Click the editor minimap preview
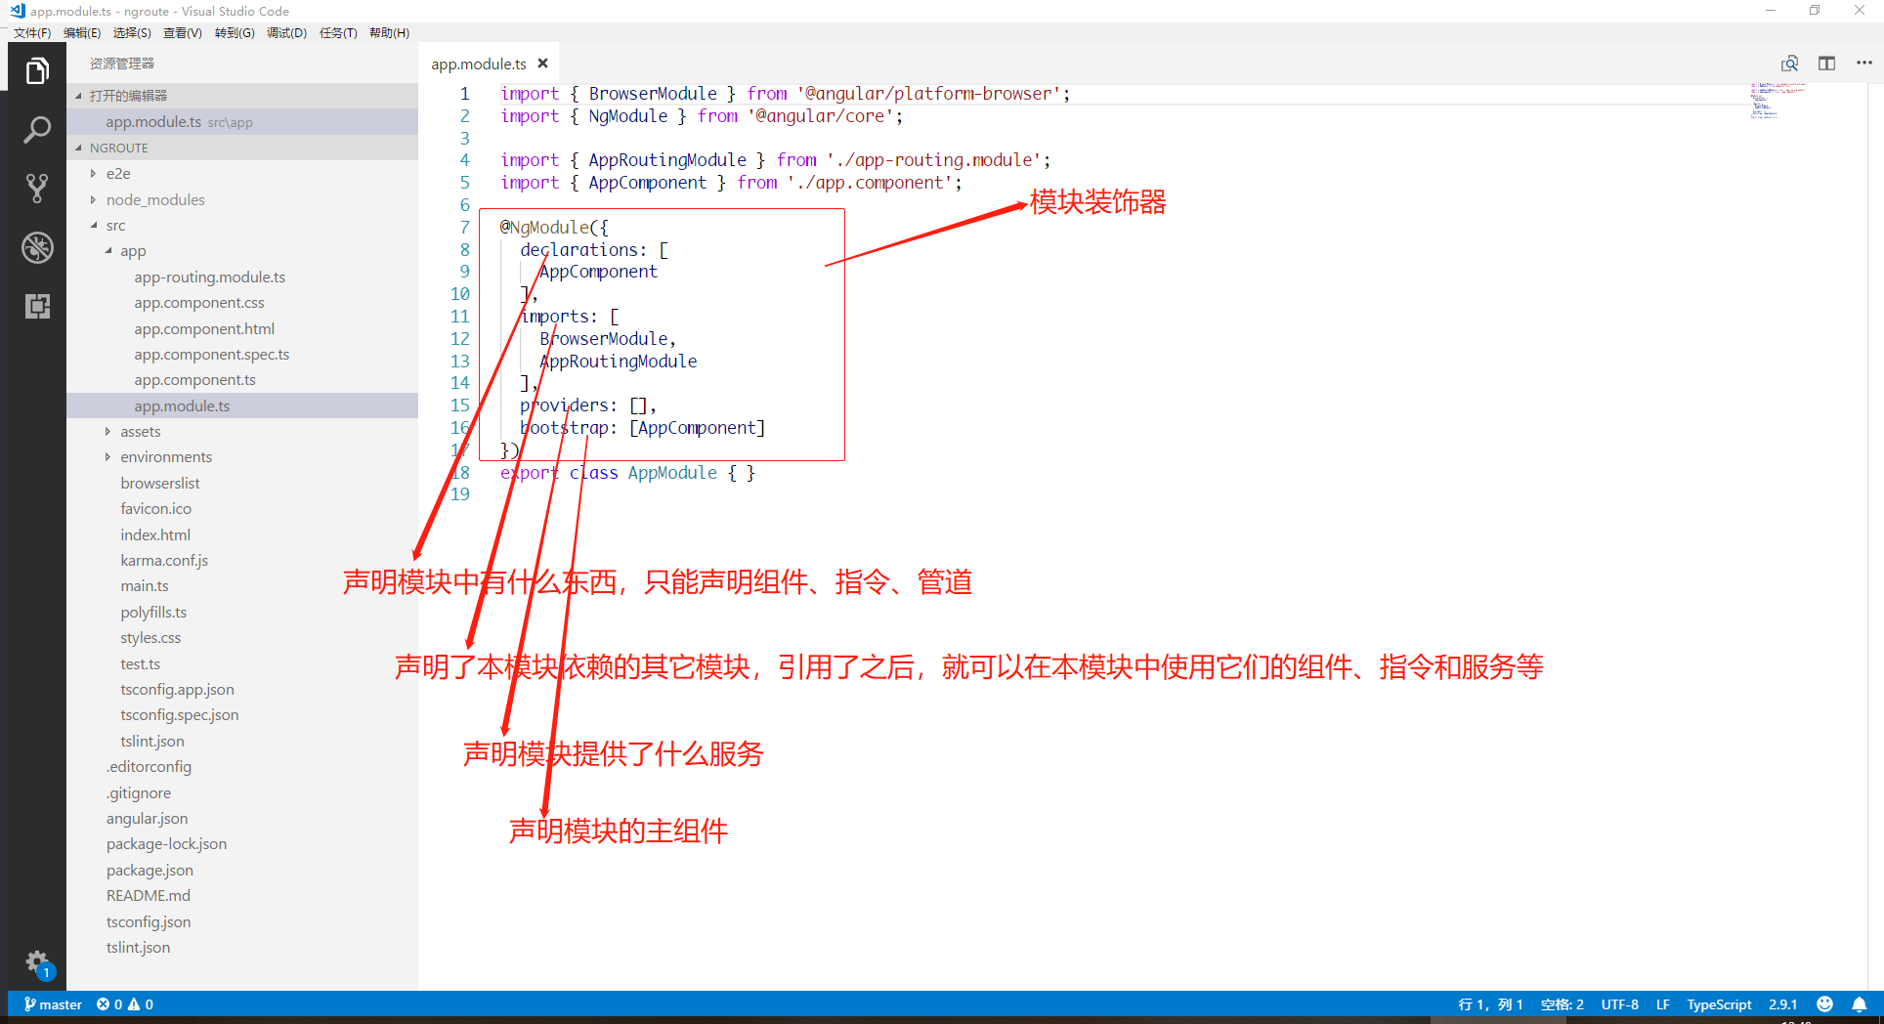This screenshot has height=1024, width=1884. point(1777,101)
